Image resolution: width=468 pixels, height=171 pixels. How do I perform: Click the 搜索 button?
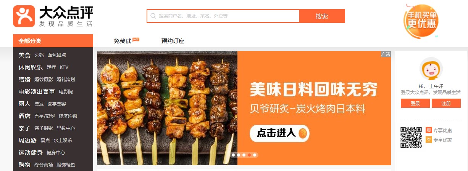322,16
